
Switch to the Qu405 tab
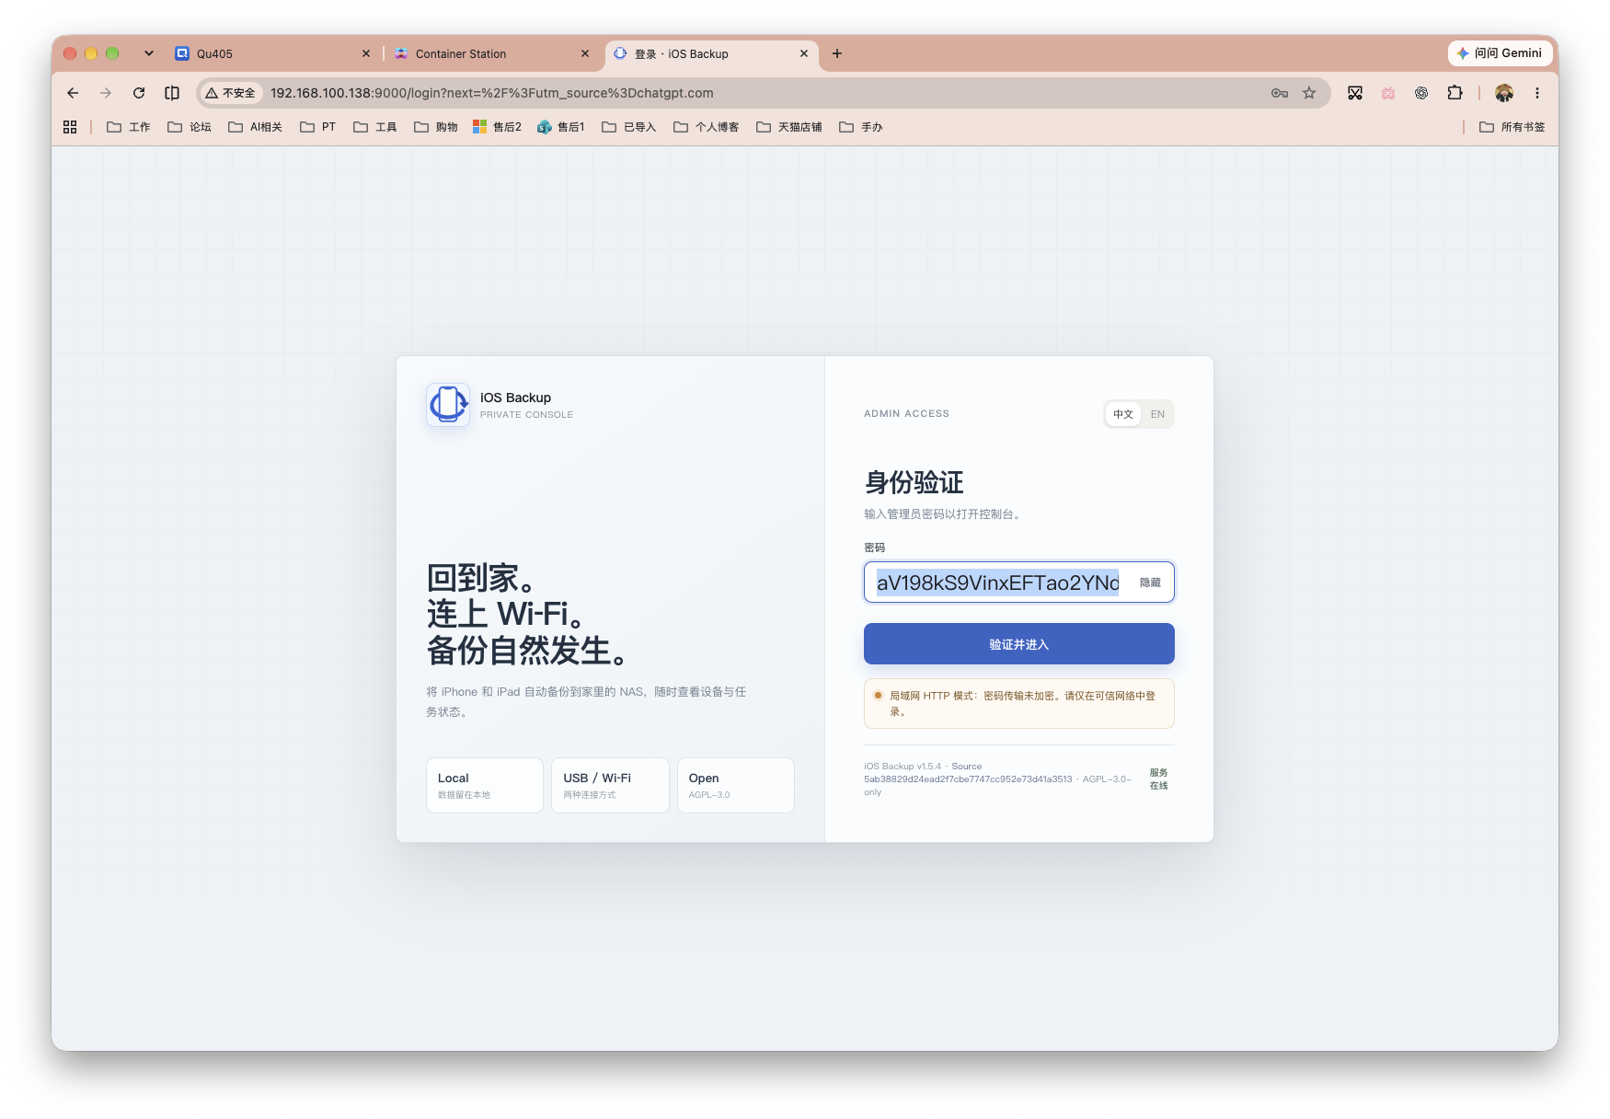271,53
